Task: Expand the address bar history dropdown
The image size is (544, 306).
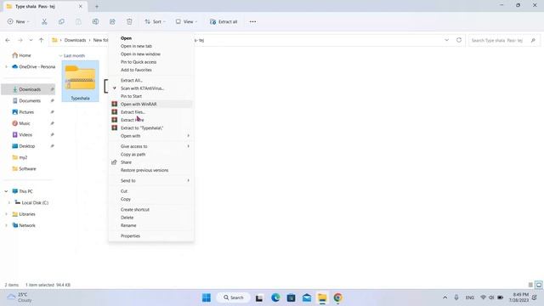Action: pyautogui.click(x=446, y=40)
